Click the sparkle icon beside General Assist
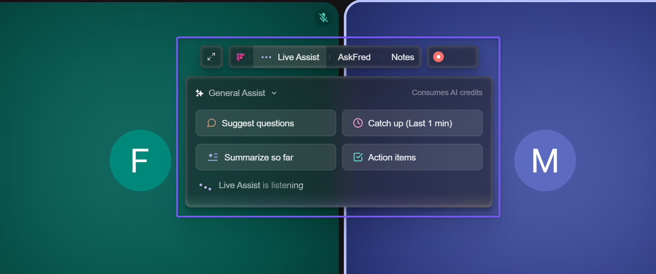Image resolution: width=656 pixels, height=274 pixels. (200, 93)
